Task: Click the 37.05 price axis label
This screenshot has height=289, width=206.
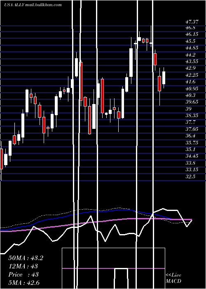Action: click(192, 129)
